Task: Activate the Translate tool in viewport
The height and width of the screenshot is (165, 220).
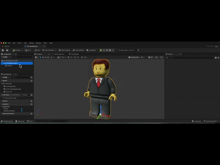Action: tap(43, 57)
